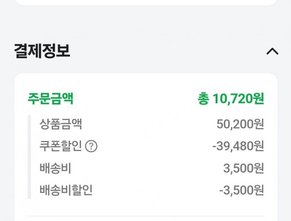291x221 pixels.
Task: Click the 3,500원 shipping fee value
Action: coord(243,169)
